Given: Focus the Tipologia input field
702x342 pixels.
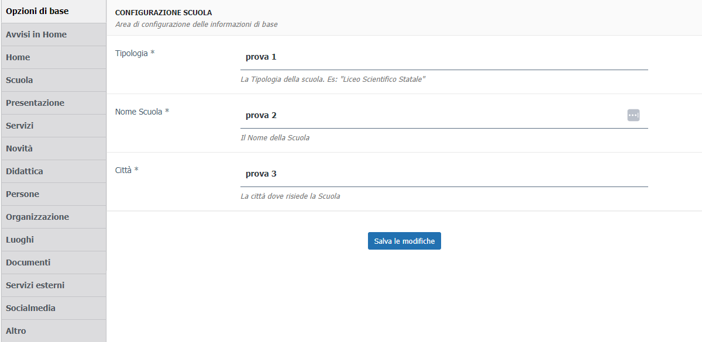Looking at the screenshot, I should click(x=444, y=57).
